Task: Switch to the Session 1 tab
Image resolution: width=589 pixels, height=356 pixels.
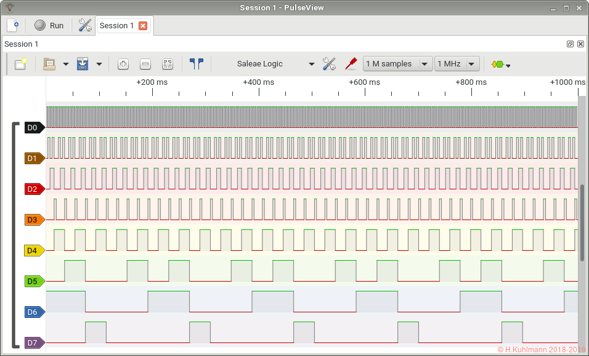Action: click(x=116, y=26)
